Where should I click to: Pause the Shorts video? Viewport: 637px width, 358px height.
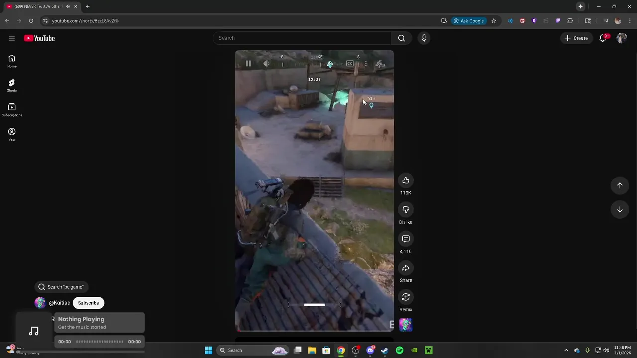click(248, 64)
